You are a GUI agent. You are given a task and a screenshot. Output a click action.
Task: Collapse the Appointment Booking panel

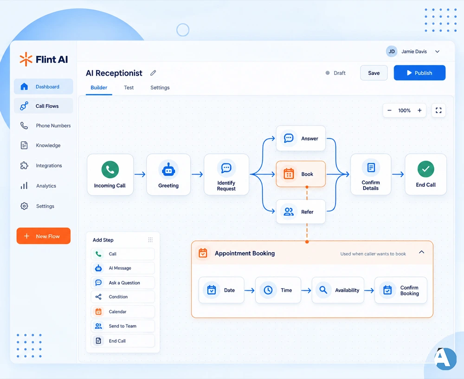pyautogui.click(x=422, y=252)
